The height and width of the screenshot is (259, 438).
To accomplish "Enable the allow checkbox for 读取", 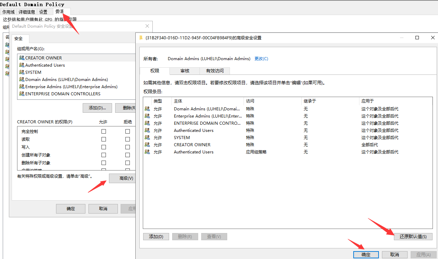I will pos(104,139).
